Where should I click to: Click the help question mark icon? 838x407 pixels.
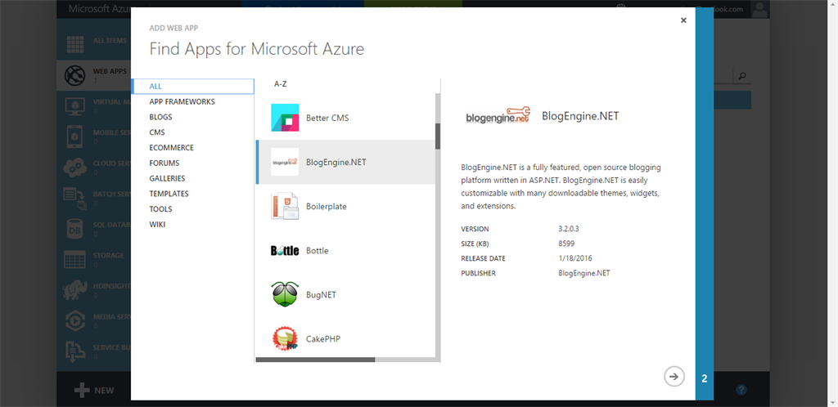(741, 390)
